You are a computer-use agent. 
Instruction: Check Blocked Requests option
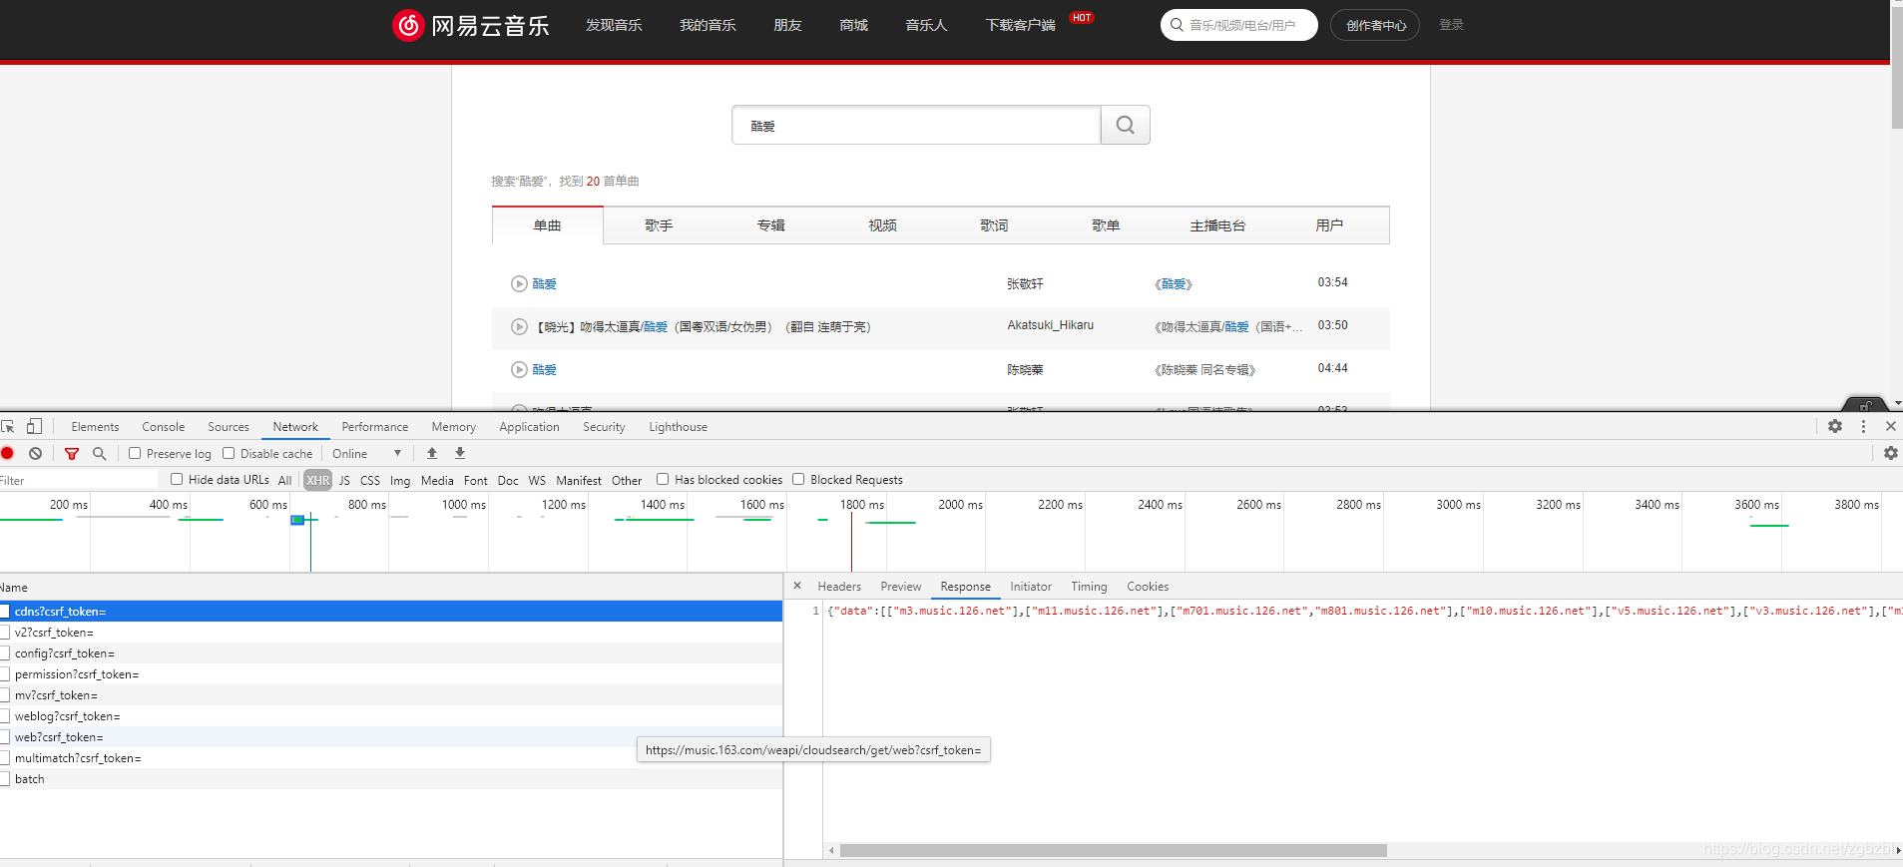point(798,479)
